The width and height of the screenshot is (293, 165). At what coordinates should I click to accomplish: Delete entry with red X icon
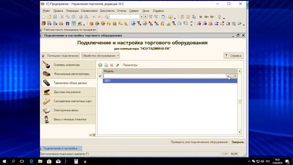[x=112, y=65]
